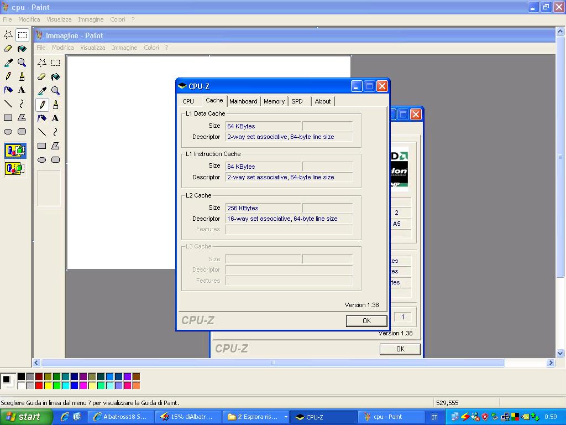Select the Free-Form Select tool in the cpu - Paint toolbox
The image size is (566, 425).
[x=8, y=35]
